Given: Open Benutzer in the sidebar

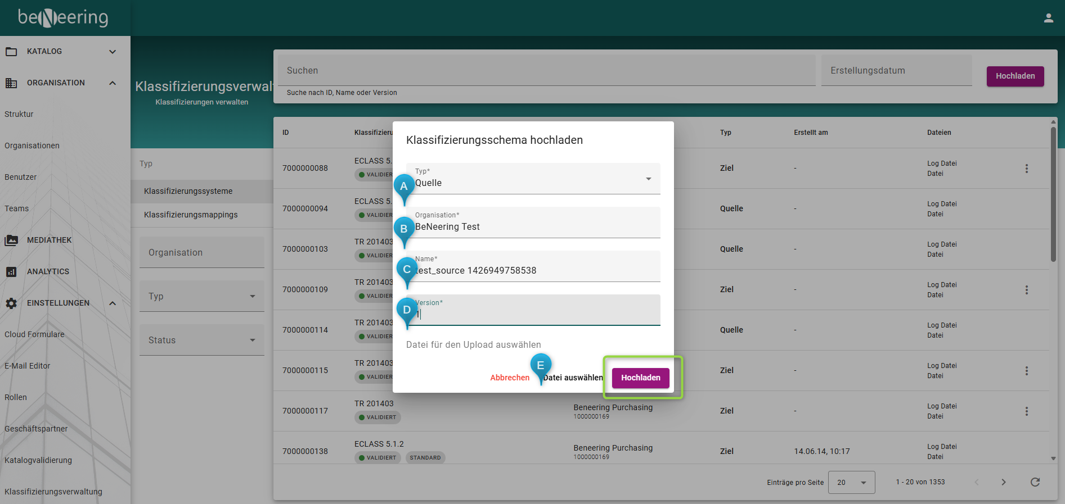Looking at the screenshot, I should (x=21, y=177).
